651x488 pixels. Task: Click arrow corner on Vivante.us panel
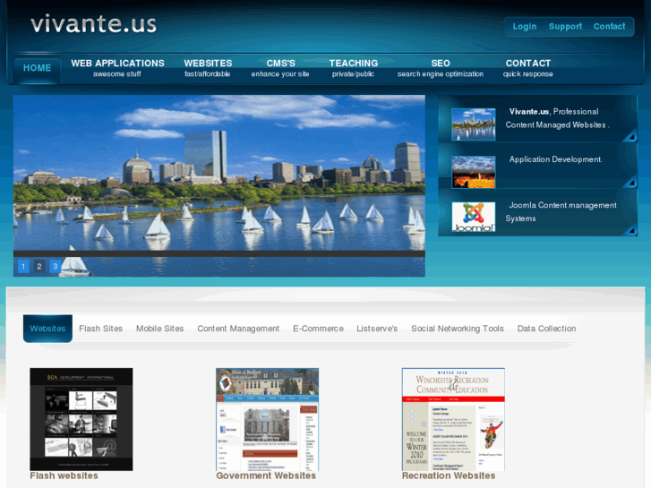tap(630, 136)
